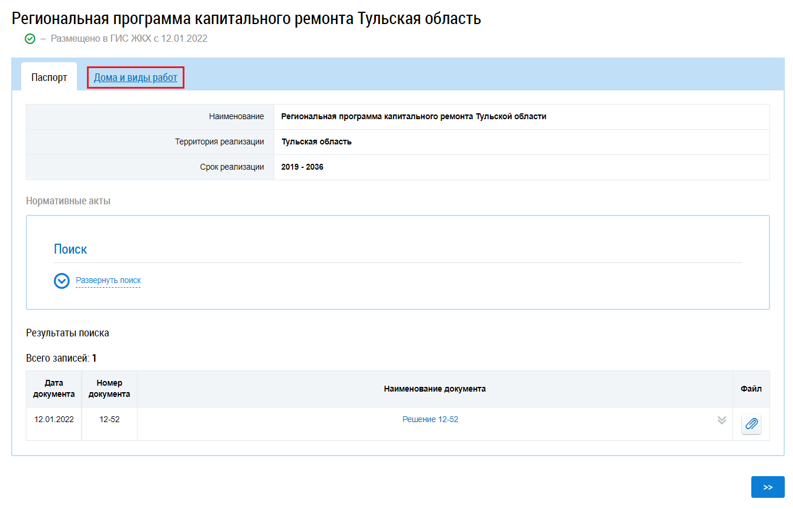Click the Номер документа column header
The width and height of the screenshot is (793, 509).
[x=109, y=389]
